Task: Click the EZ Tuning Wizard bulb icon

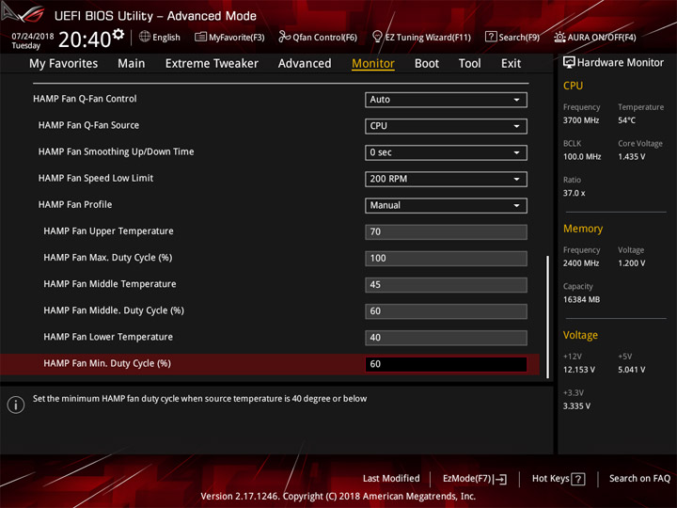Action: tap(377, 37)
